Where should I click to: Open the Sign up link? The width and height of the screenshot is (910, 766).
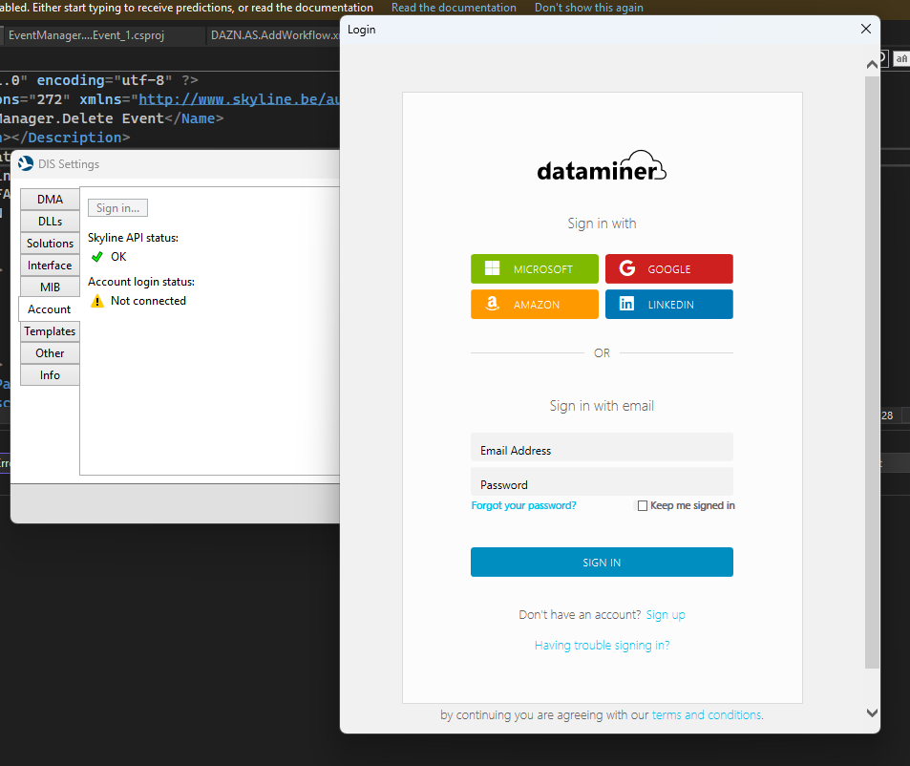(x=666, y=614)
